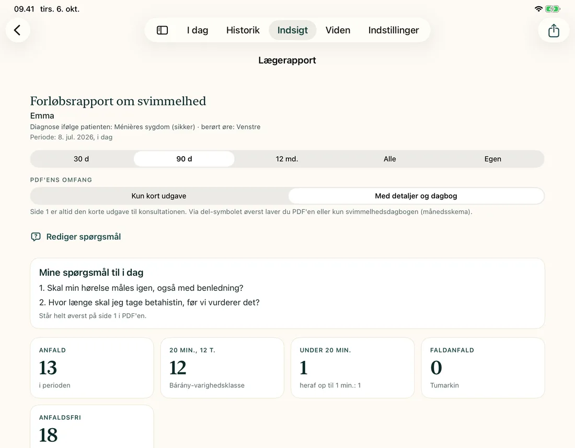Open the Indstillinger tab
This screenshot has width=575, height=448.
point(394,30)
